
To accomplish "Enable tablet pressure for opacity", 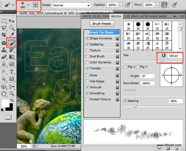I will pos(128,5).
